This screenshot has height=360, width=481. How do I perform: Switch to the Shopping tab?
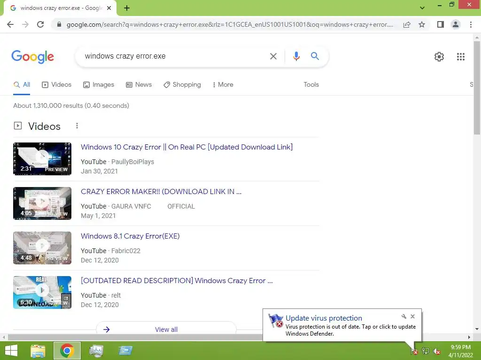182,85
